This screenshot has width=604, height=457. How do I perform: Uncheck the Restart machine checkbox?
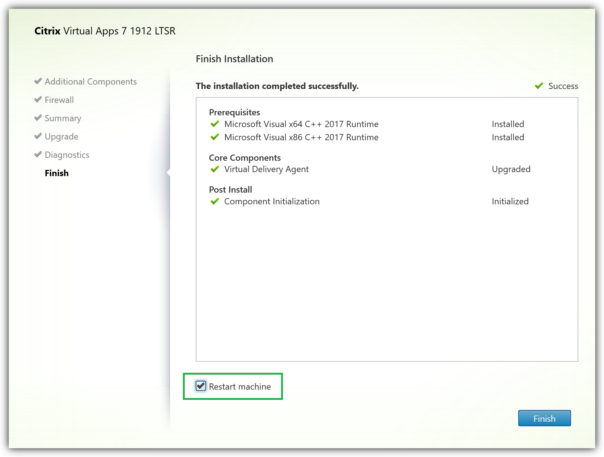201,386
